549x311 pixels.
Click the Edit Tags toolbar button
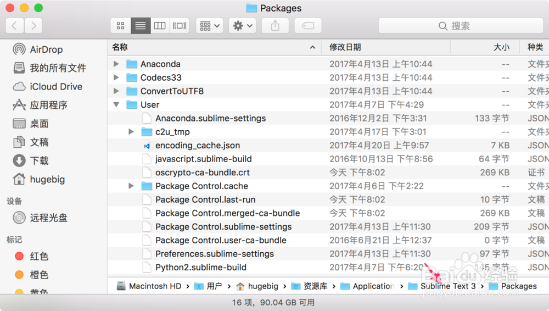click(308, 26)
